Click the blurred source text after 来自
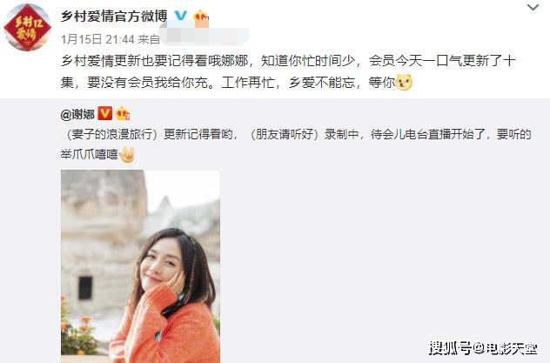Image resolution: width=550 pixels, height=363 pixels. (x=205, y=36)
